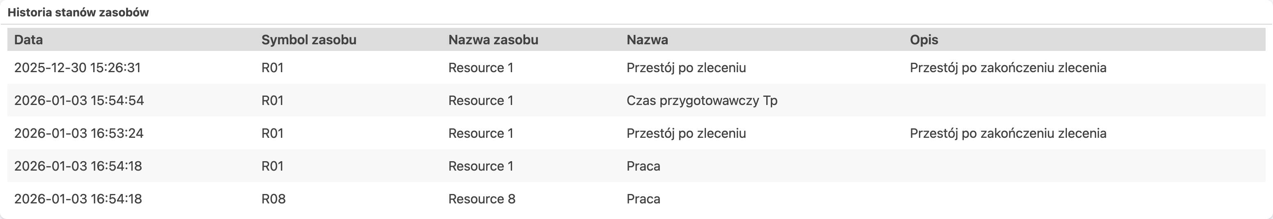Viewport: 1273px width, 219px height.
Task: Click the R01 symbol in the 16:53:24 row
Action: tap(272, 133)
